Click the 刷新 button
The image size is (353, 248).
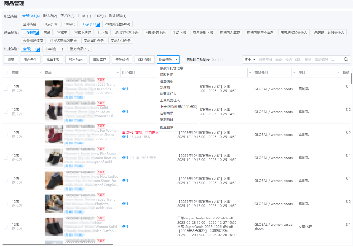point(11,59)
